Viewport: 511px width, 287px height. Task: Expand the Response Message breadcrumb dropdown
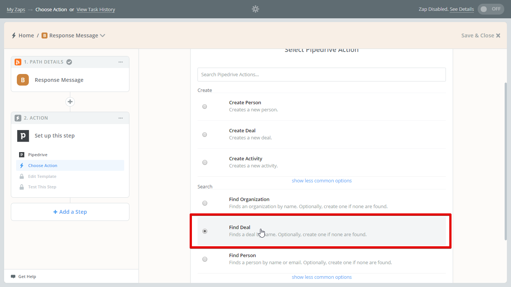[102, 36]
